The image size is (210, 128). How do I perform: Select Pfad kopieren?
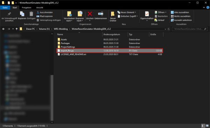45,16
